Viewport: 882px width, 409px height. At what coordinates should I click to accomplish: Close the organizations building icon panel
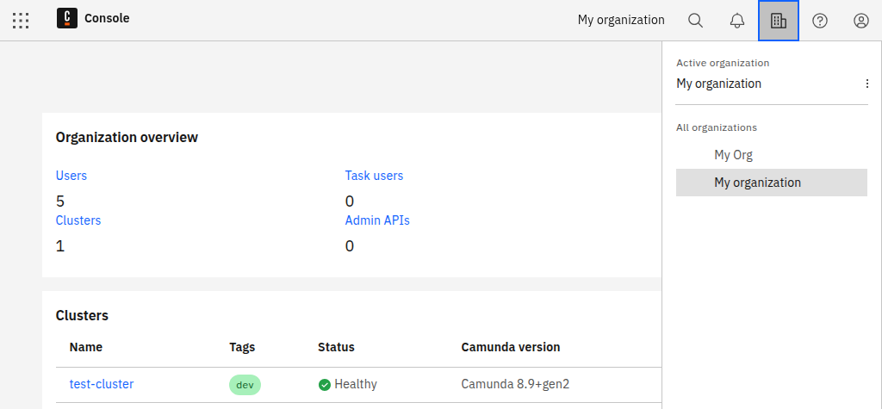click(779, 21)
